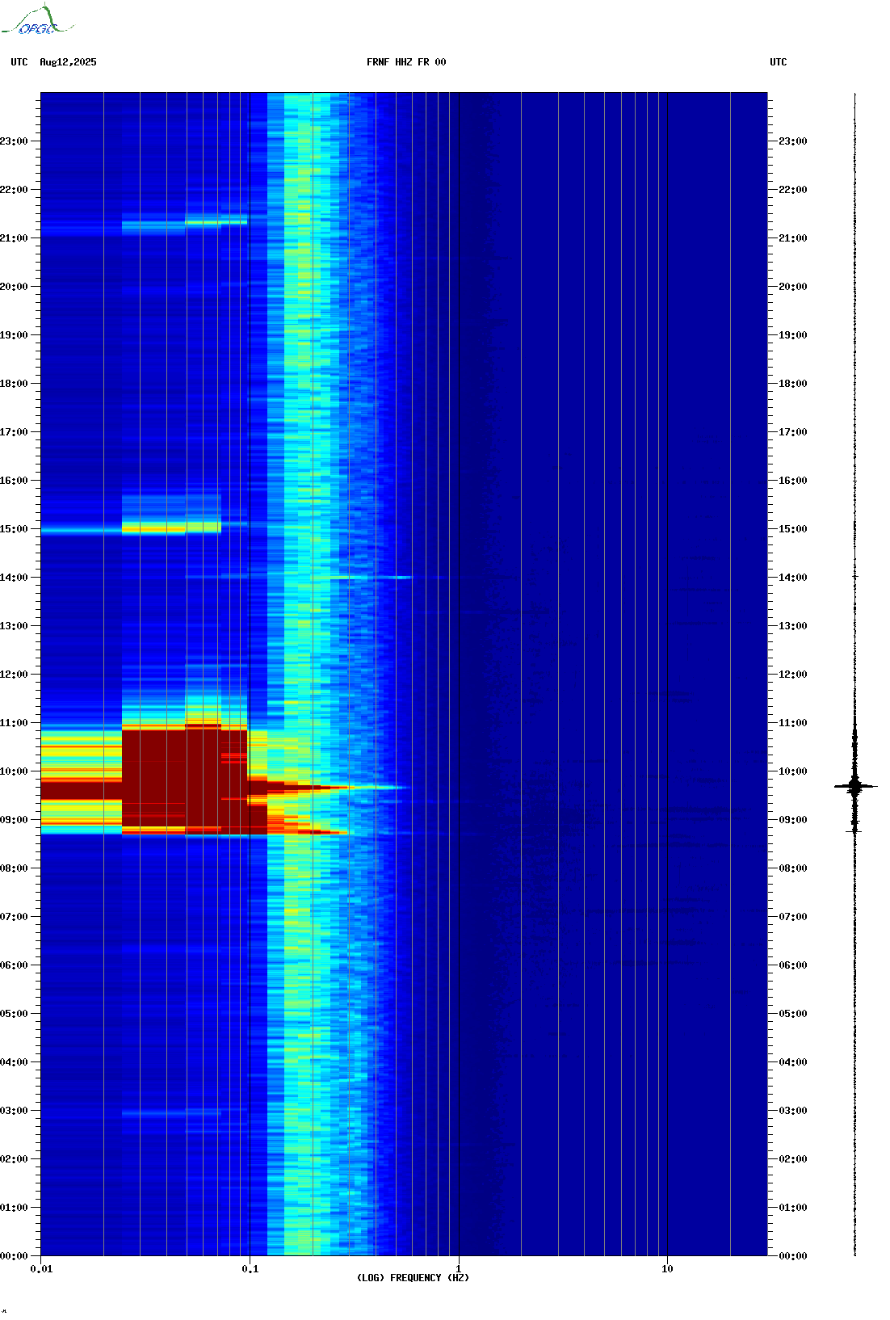Viewport: 890px width, 1320px height.
Task: Click the 1 Hz frequency tick label
Action: tap(459, 1269)
